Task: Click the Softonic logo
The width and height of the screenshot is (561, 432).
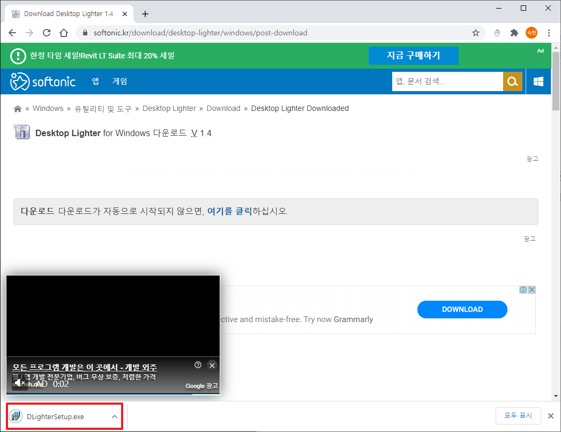Action: (42, 81)
